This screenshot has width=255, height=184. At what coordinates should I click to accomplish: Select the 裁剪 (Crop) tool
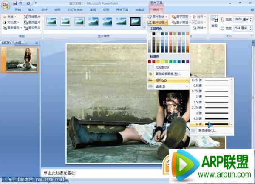click(x=214, y=21)
